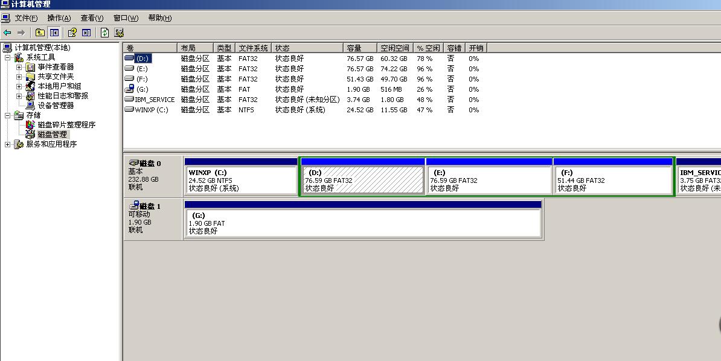Open 磁盘碎片整理程序 in the tree

point(66,125)
